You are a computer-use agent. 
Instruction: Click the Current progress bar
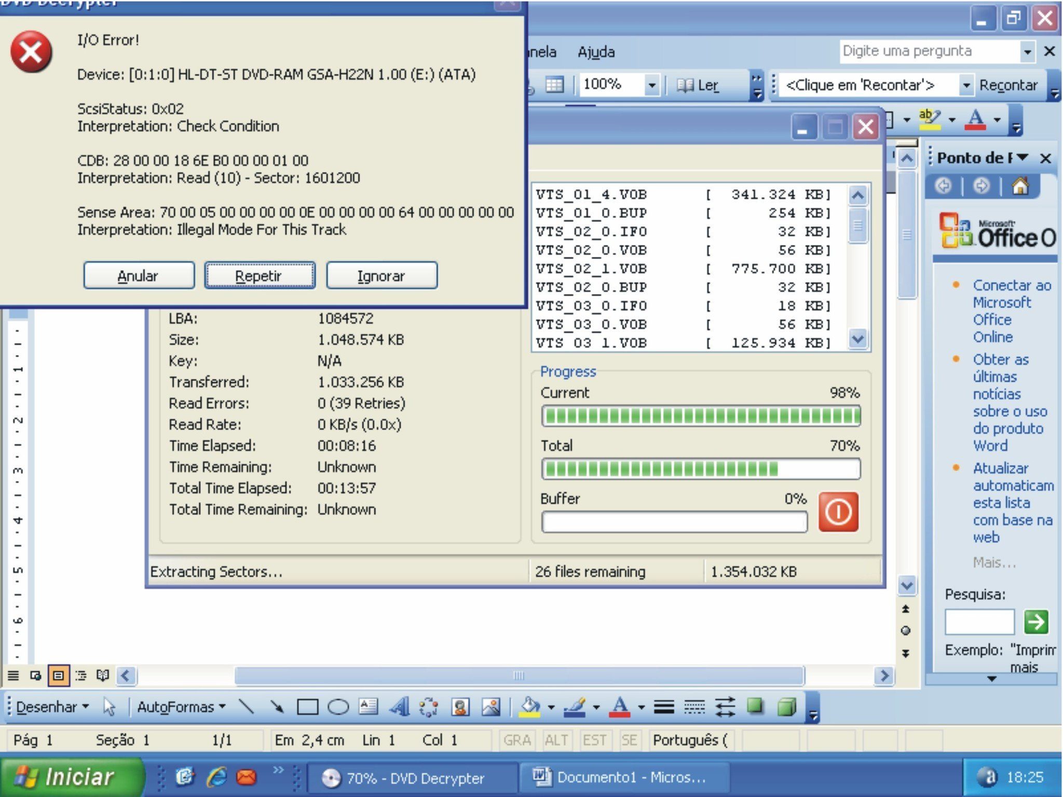701,416
